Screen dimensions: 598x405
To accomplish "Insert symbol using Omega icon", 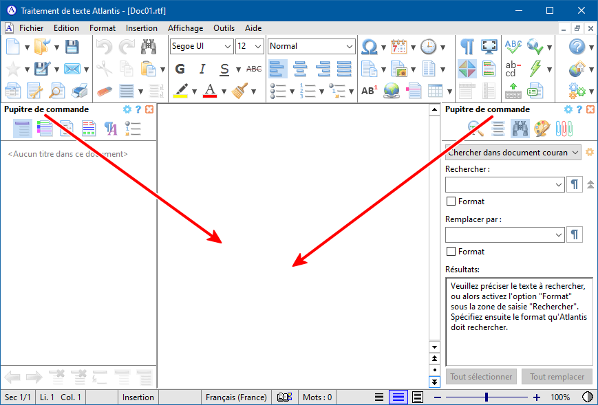I will pyautogui.click(x=369, y=47).
